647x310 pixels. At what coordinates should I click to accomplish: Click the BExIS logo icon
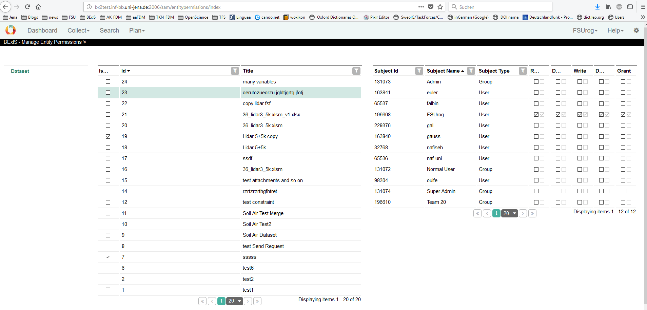(11, 30)
